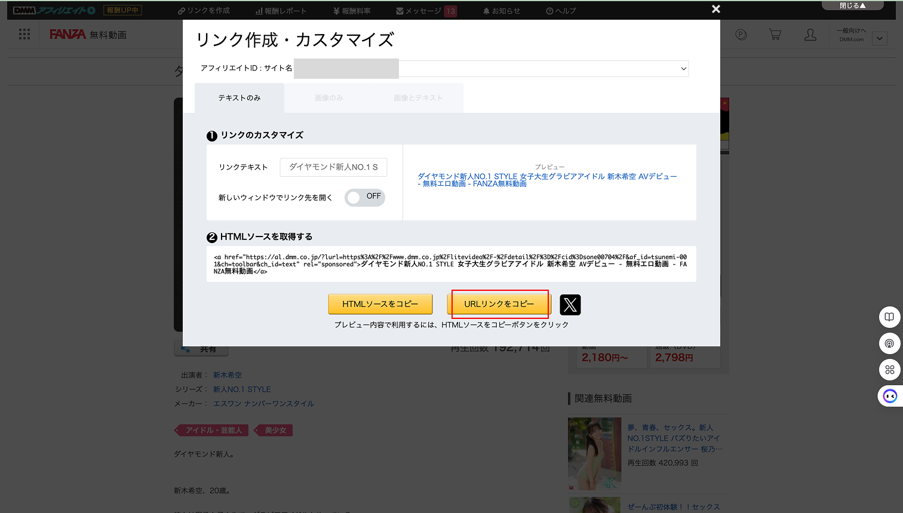Open performer link 新木希空
903x513 pixels.
pyautogui.click(x=228, y=375)
